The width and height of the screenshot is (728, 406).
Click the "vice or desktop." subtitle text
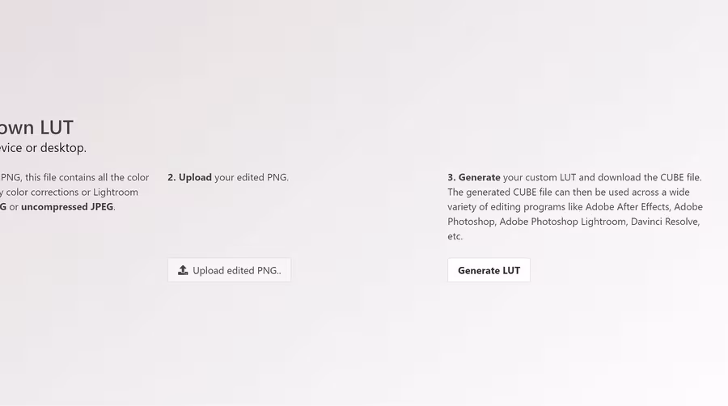coord(43,148)
